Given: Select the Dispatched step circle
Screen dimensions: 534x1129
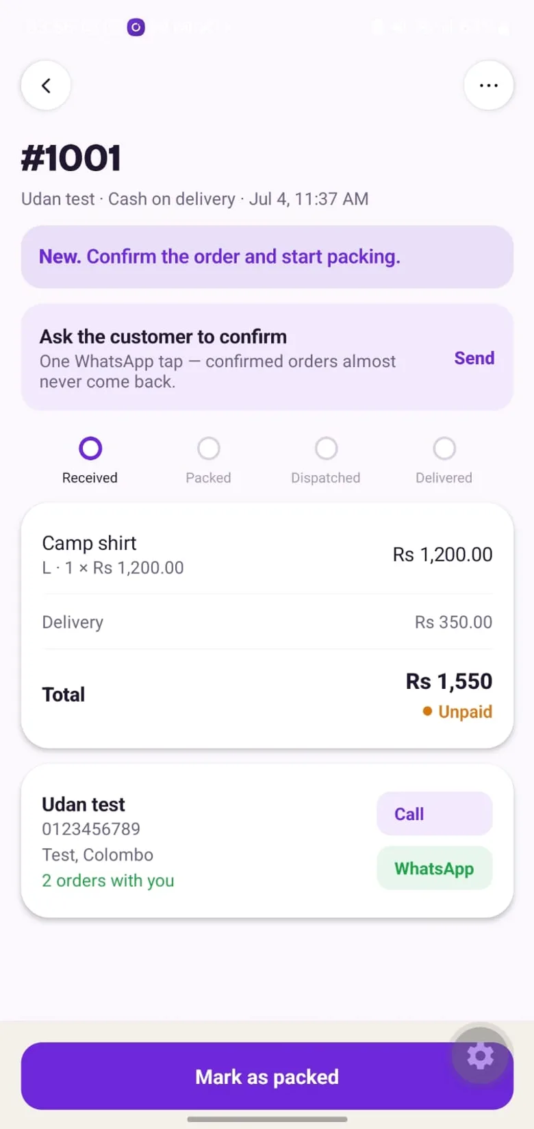Looking at the screenshot, I should (x=327, y=448).
